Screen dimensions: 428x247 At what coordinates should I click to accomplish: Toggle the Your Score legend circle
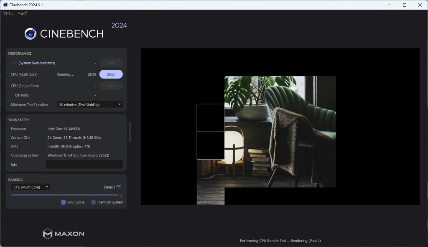pyautogui.click(x=64, y=202)
